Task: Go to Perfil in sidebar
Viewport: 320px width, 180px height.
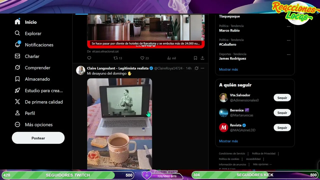Action: click(30, 113)
